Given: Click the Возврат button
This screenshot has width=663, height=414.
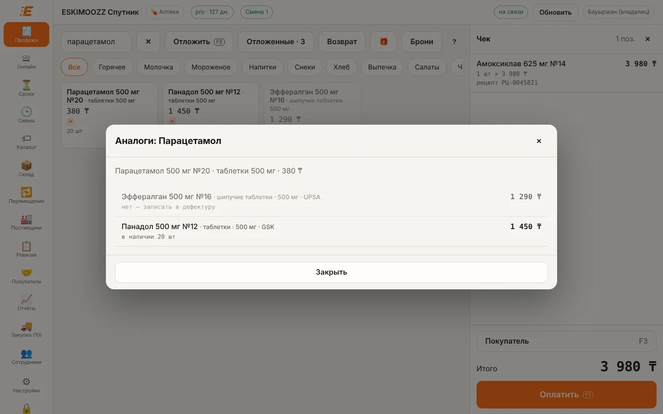Looking at the screenshot, I should click(x=342, y=41).
